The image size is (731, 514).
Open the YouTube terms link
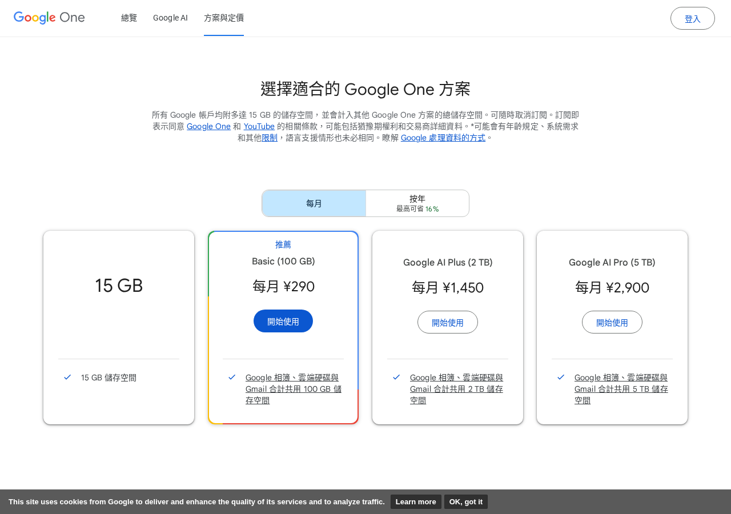pos(259,126)
